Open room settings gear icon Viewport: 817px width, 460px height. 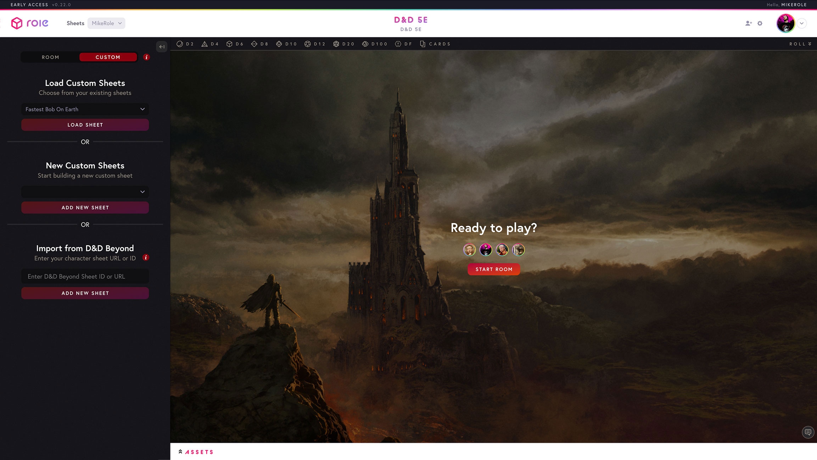coord(760,23)
